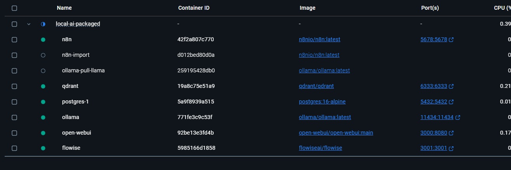Click the stopped status circle for n8n-import

[43, 55]
